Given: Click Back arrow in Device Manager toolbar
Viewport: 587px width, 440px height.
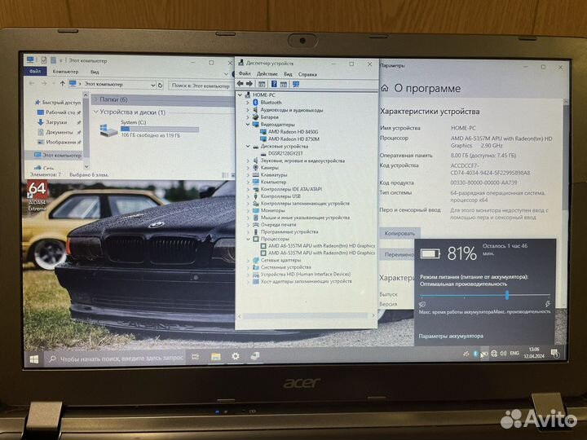Looking at the screenshot, I should [241, 84].
